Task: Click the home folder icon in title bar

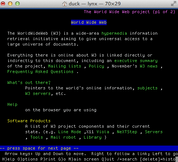Action: 64,4
